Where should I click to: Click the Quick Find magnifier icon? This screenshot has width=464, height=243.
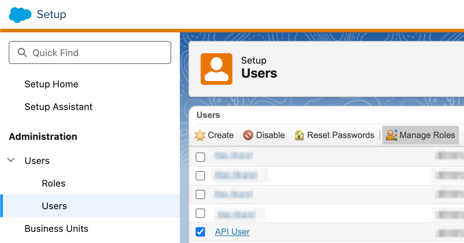pos(22,53)
